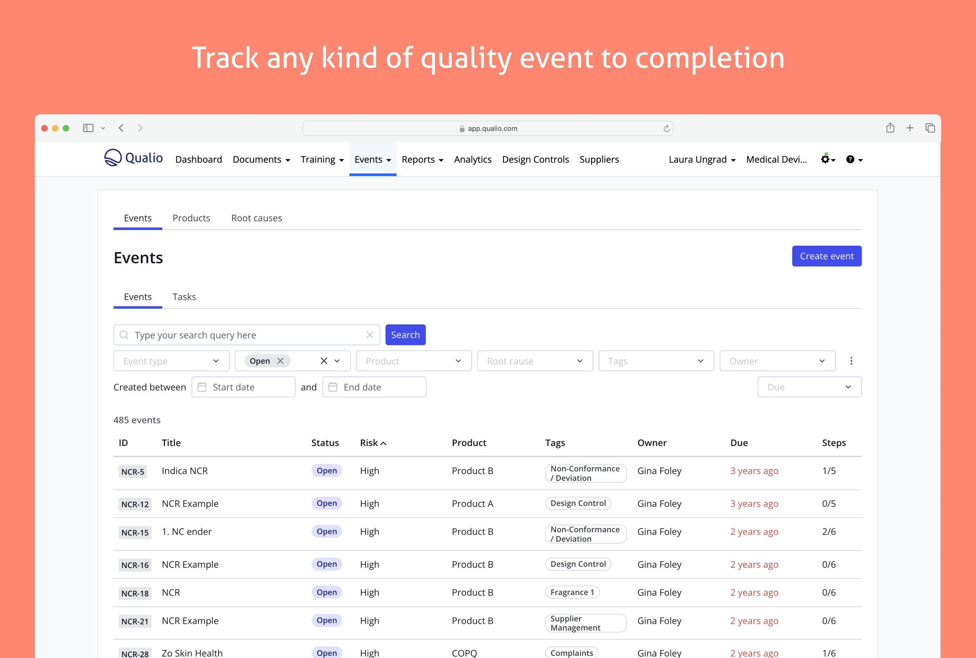This screenshot has height=658, width=976.
Task: Click the Start date input field
Action: click(243, 387)
